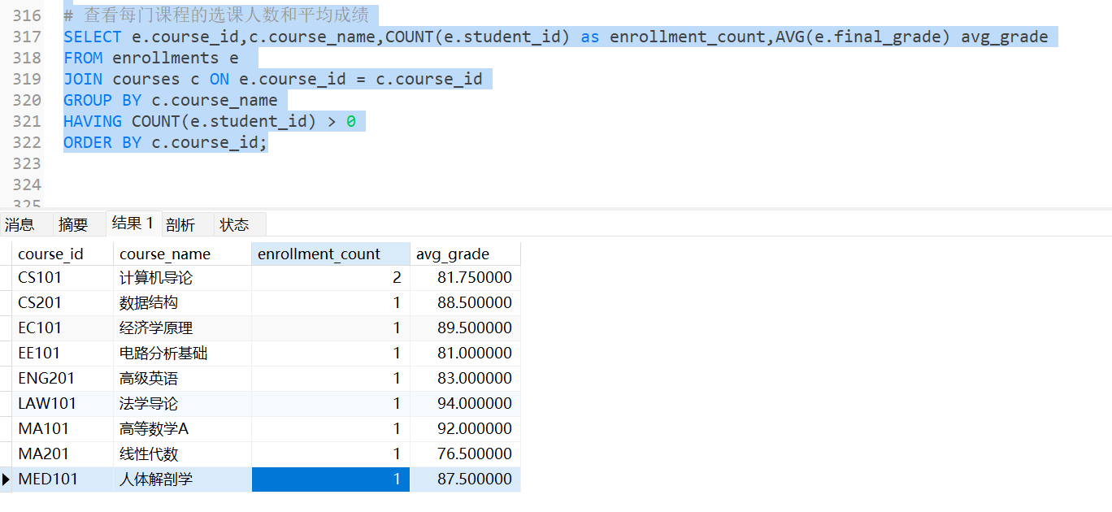Click the FROM keyword on line 318

click(x=83, y=58)
